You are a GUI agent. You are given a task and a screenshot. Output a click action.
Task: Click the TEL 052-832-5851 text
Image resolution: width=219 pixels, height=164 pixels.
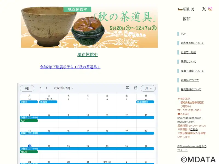(x=189, y=110)
